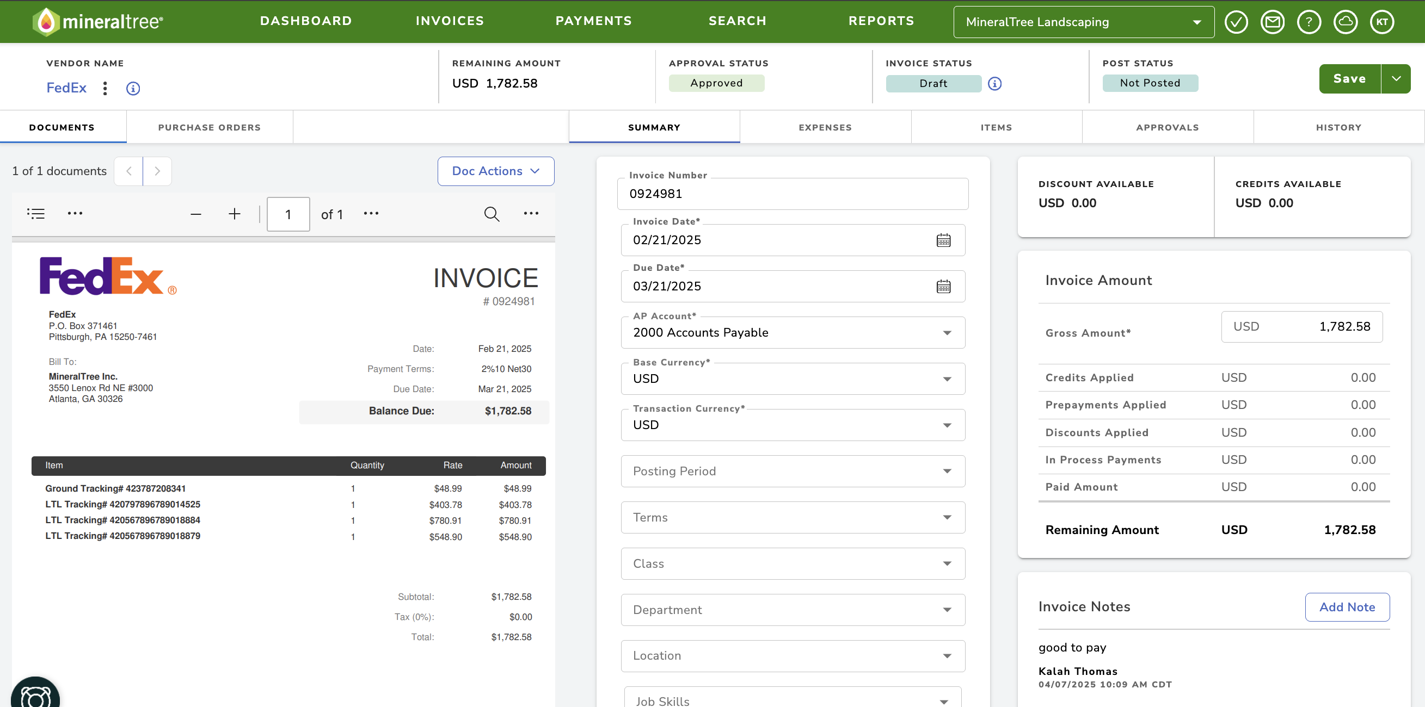
Task: Open the Department dropdown
Action: coord(793,610)
